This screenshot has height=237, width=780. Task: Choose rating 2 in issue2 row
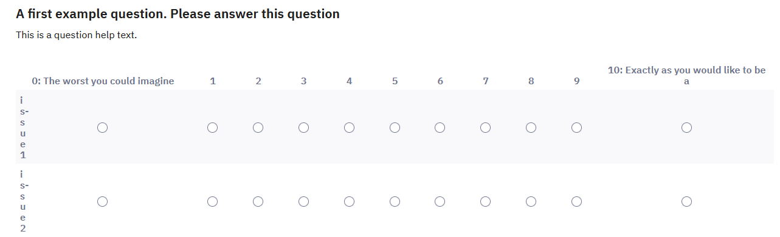pyautogui.click(x=258, y=201)
